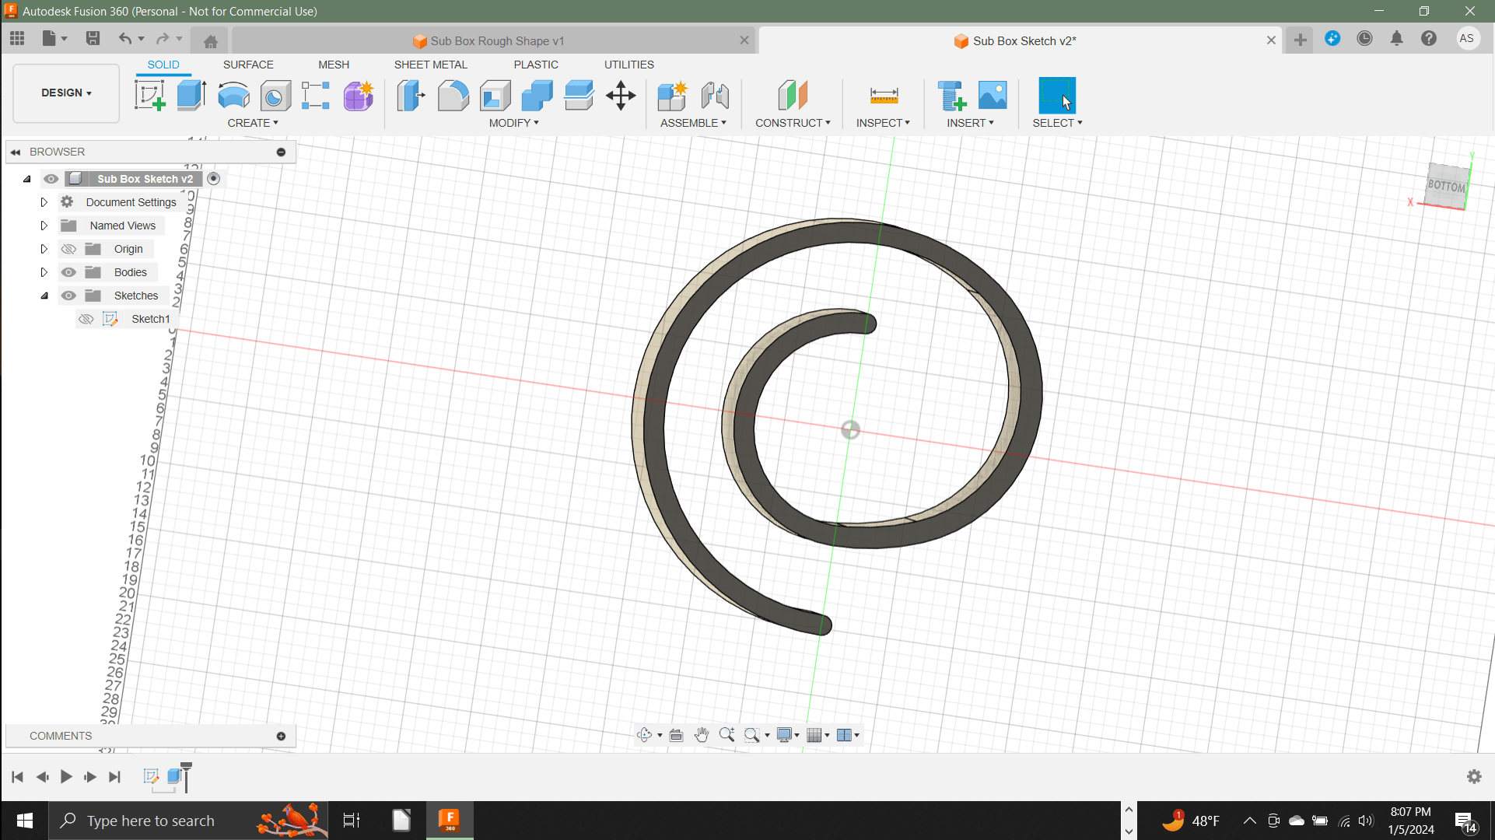Image resolution: width=1495 pixels, height=840 pixels.
Task: Select the Joint tool
Action: tap(715, 96)
